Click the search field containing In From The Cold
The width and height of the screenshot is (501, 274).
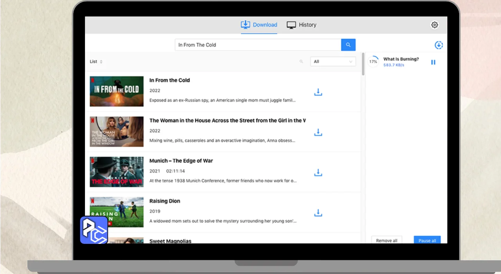click(258, 45)
